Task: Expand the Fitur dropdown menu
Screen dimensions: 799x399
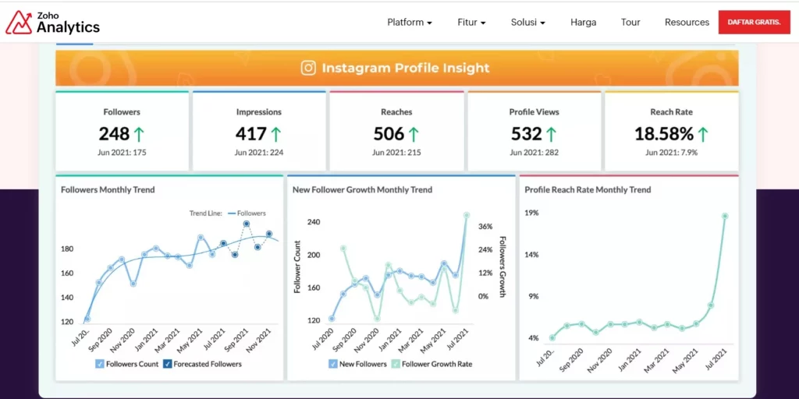Action: click(x=471, y=23)
